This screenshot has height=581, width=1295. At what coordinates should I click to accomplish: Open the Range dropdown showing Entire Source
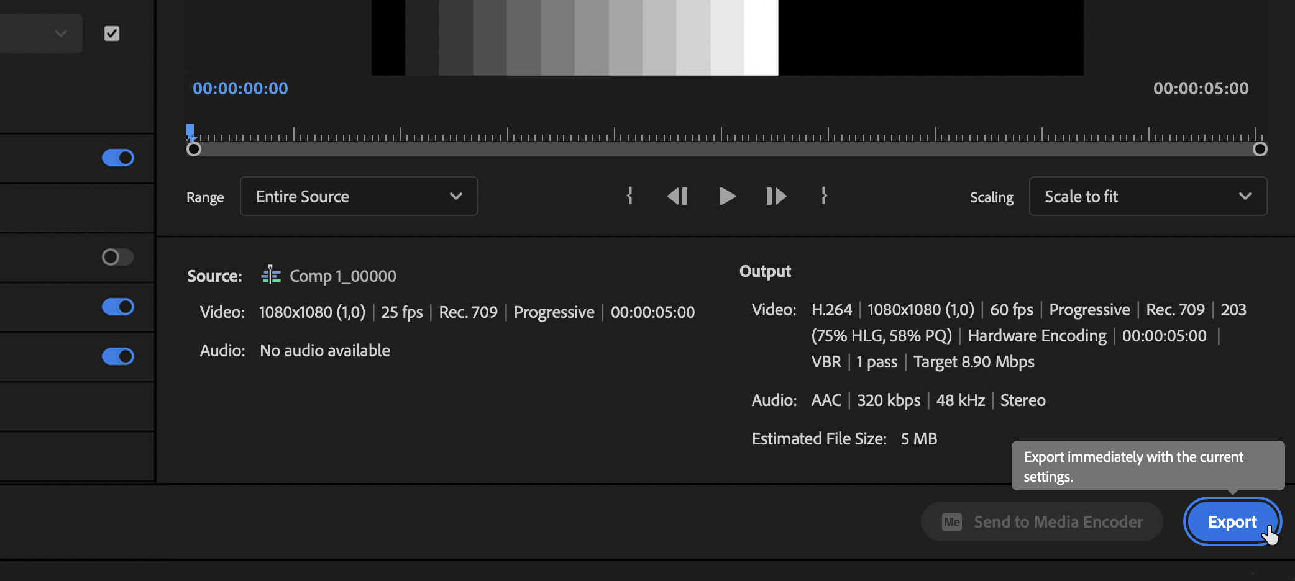pos(359,196)
